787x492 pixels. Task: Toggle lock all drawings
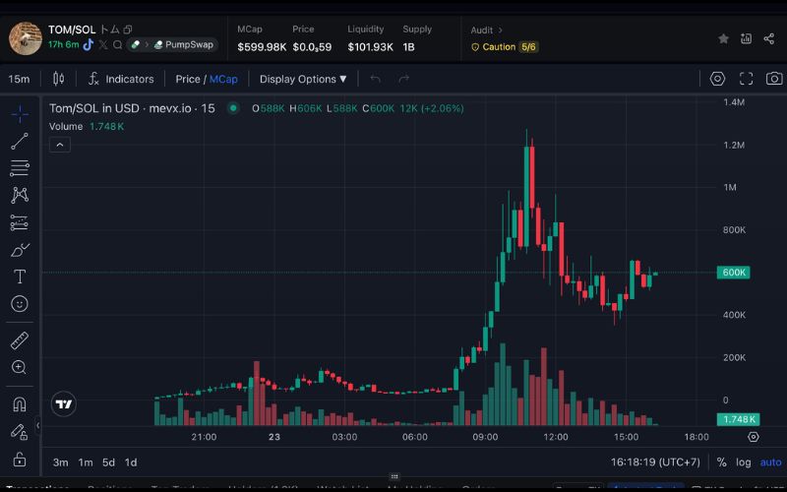pos(19,459)
